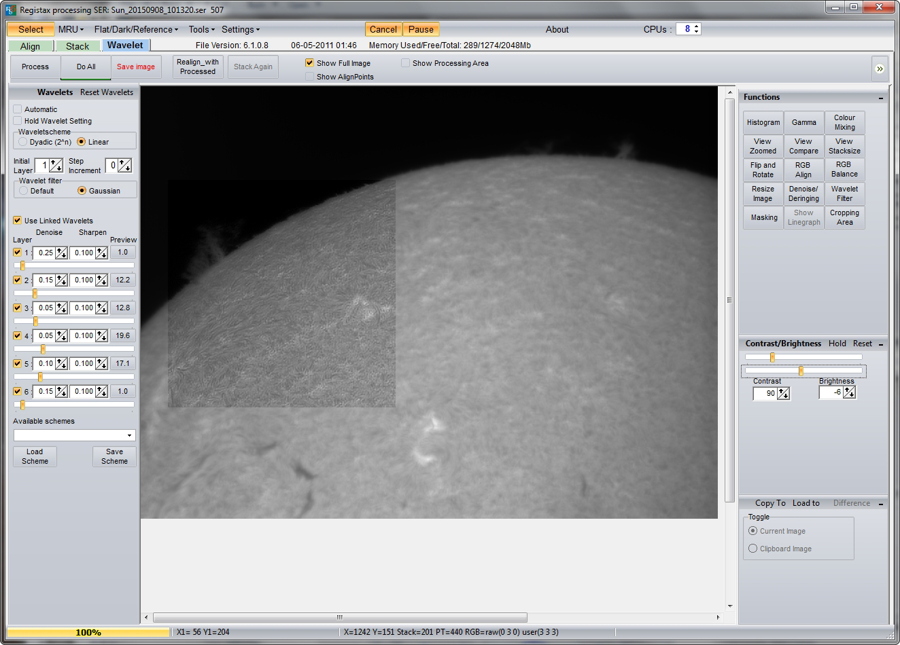Open the MRU dropdown menu

pos(71,29)
